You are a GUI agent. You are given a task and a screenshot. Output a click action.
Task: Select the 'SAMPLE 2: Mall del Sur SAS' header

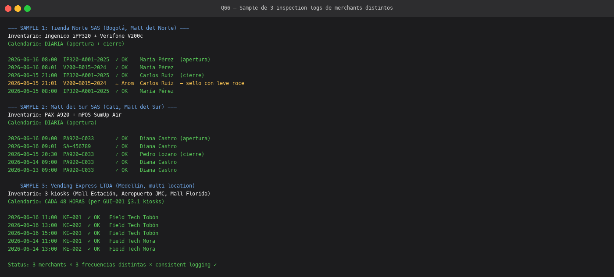point(93,107)
